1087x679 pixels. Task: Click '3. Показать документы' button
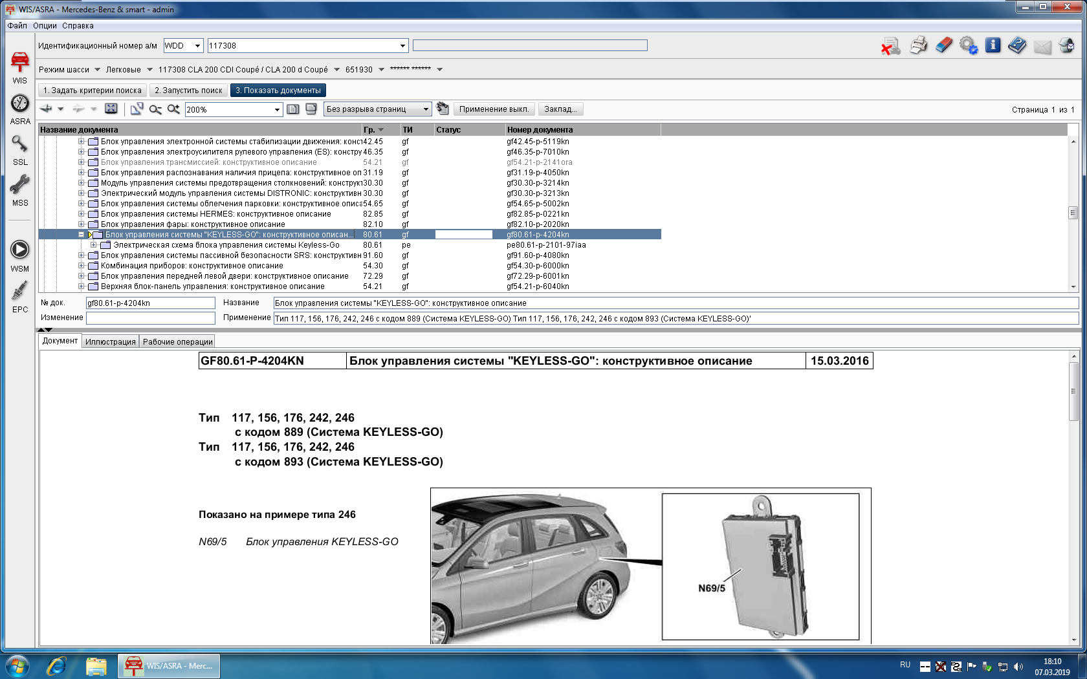pos(278,91)
